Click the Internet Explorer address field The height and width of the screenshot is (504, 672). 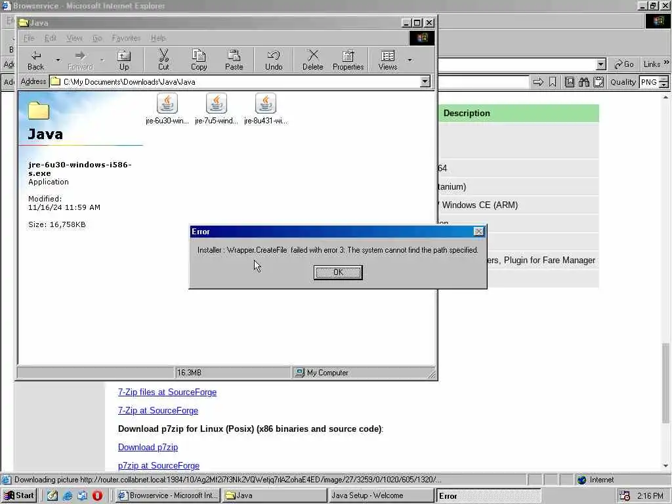point(517,65)
